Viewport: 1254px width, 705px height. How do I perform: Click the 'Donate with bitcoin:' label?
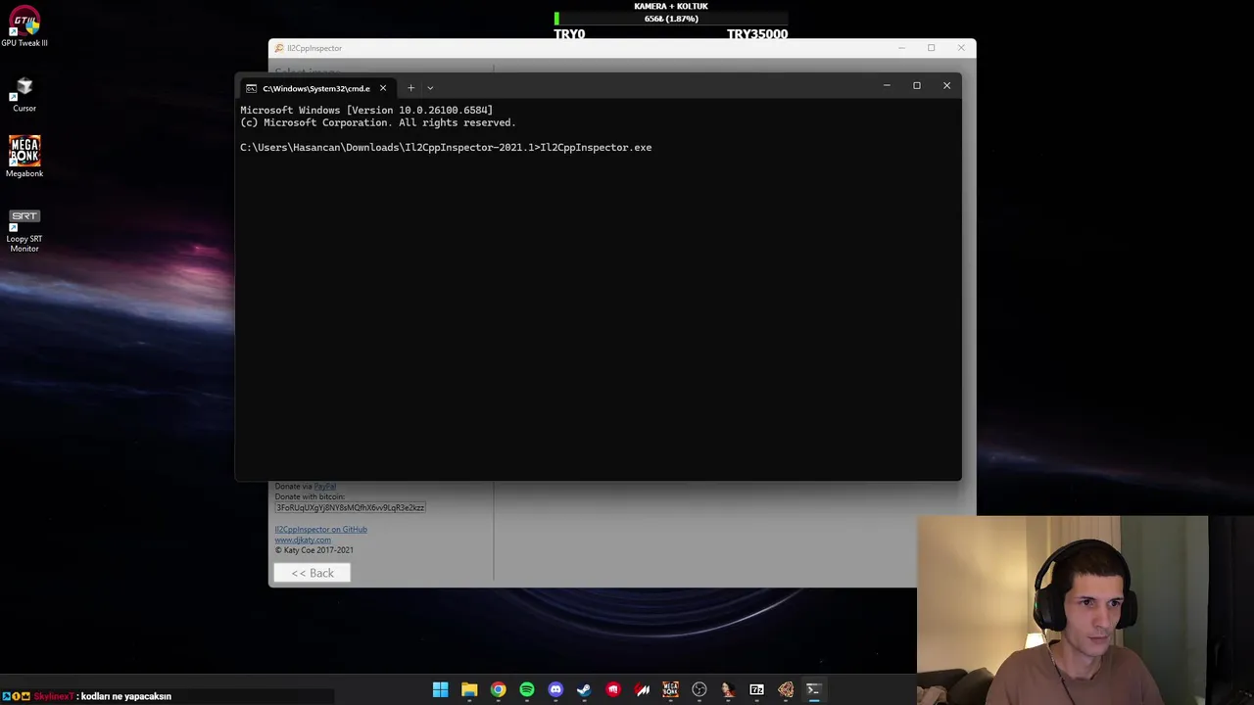point(310,496)
